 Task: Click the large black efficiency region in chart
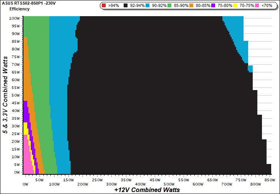pos(154,96)
